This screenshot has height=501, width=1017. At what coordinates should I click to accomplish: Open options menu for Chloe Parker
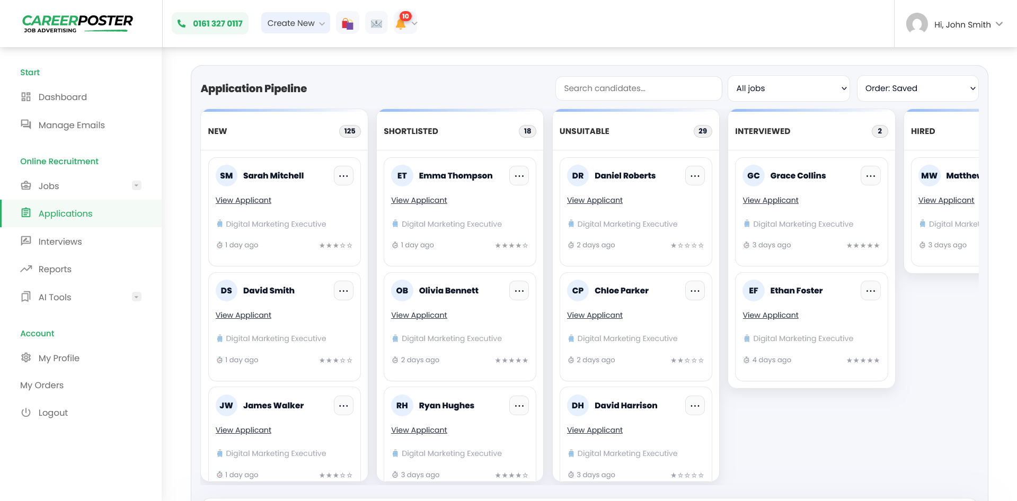(695, 291)
